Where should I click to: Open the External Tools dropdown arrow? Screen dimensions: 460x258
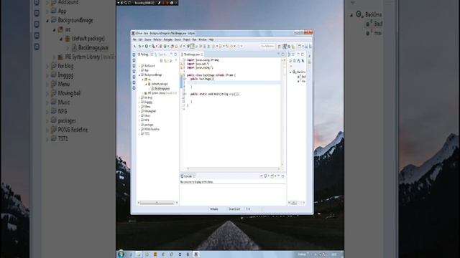157,46
